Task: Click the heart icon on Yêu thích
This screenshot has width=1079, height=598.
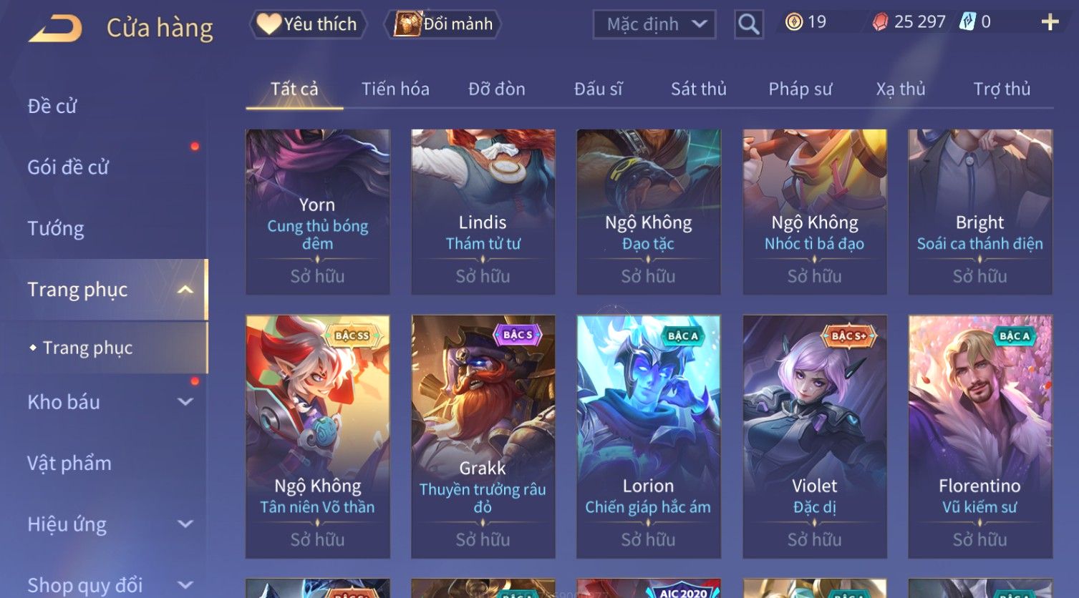Action: (268, 24)
